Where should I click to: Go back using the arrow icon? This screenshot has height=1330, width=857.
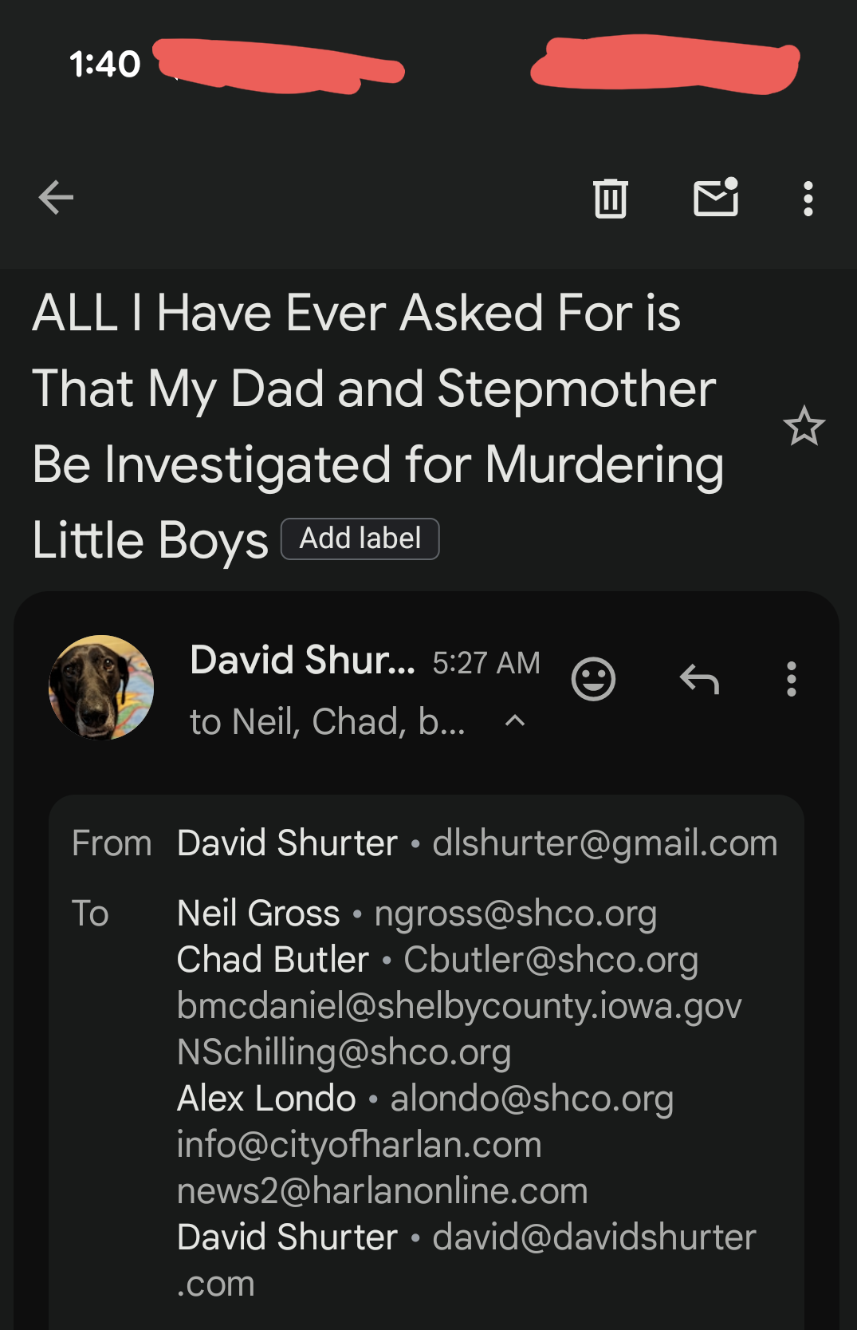[x=56, y=198]
